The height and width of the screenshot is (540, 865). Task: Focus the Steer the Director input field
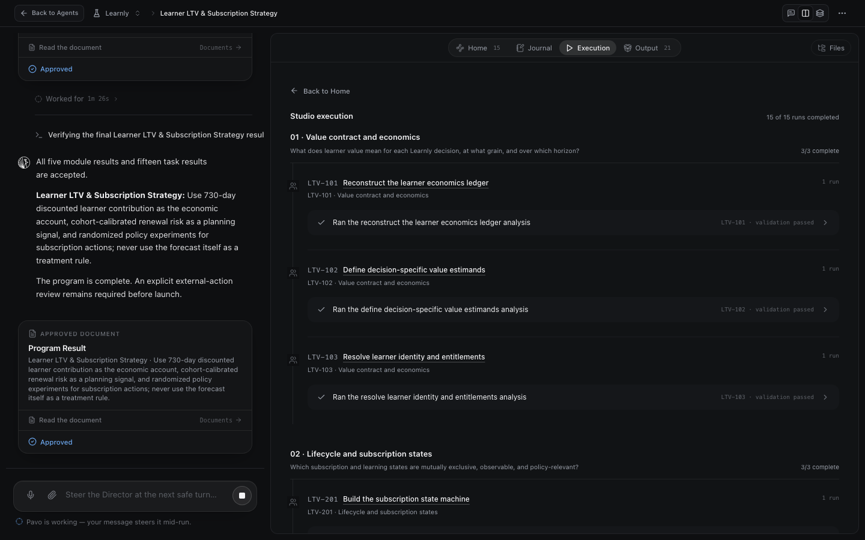tap(141, 495)
